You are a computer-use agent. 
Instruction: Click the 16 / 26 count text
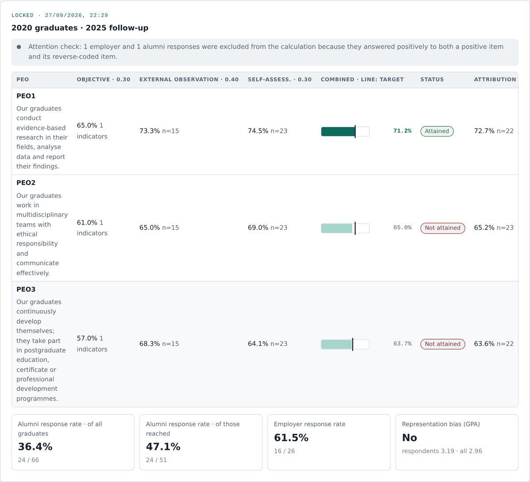[284, 452]
